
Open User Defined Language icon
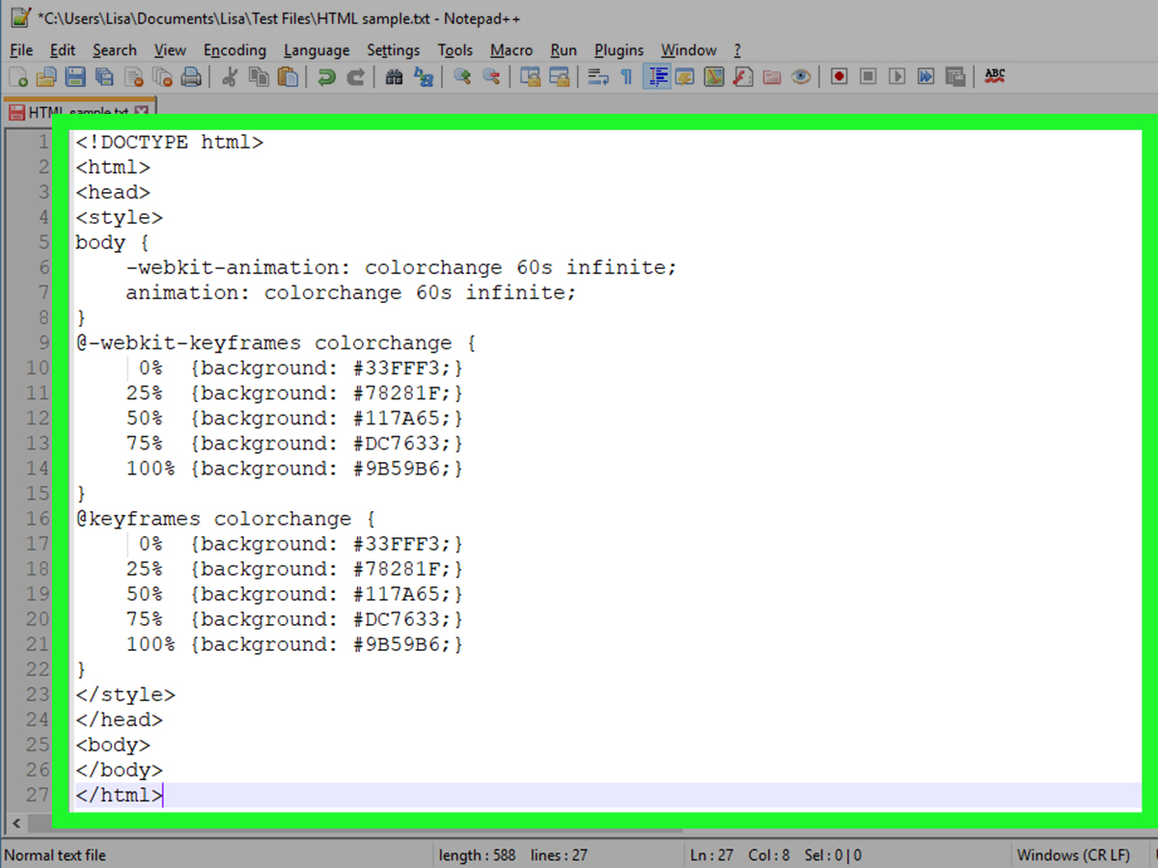coord(685,77)
